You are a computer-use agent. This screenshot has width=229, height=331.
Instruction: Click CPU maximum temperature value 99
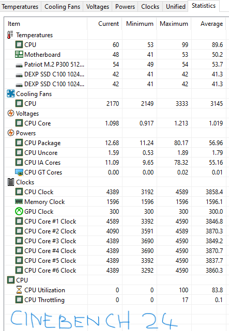185,45
